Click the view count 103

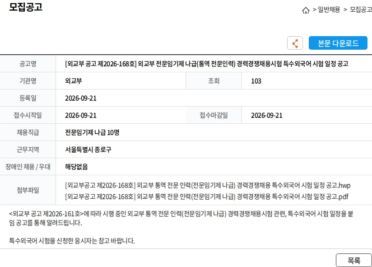pos(256,81)
